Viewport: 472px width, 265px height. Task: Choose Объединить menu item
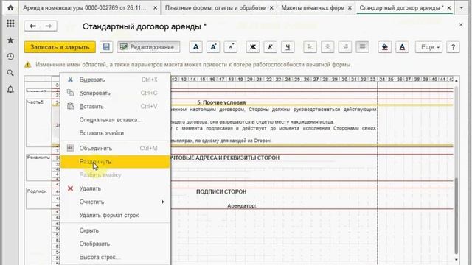tap(115, 148)
